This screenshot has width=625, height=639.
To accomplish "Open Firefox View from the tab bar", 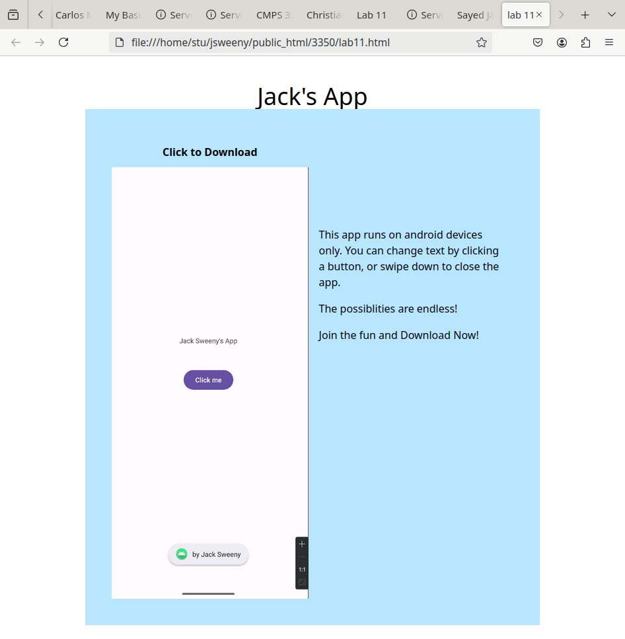I will (x=13, y=15).
